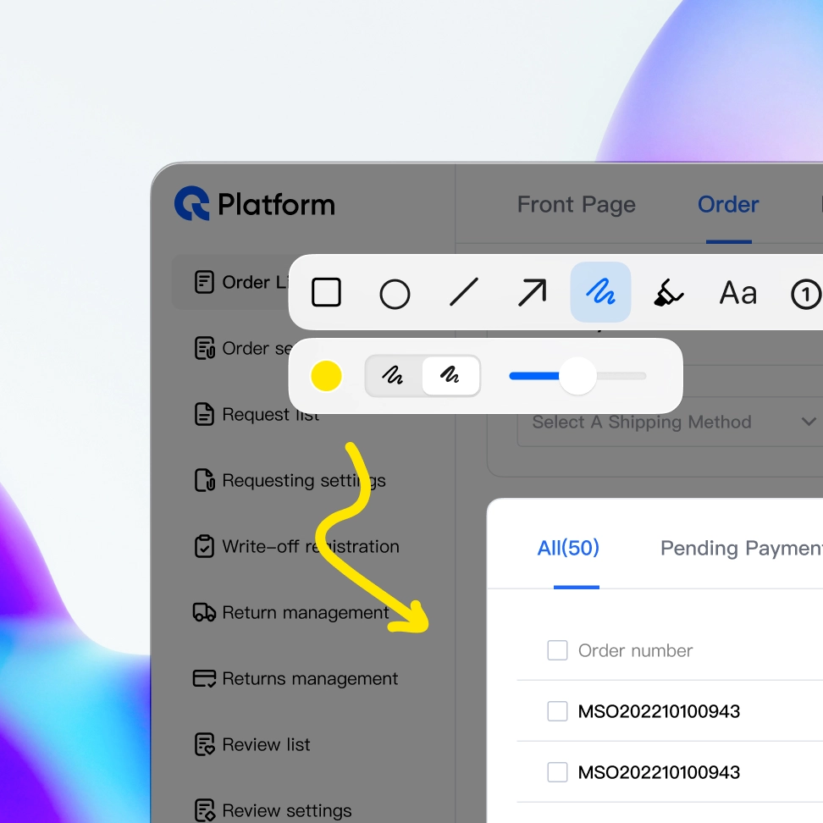Click the Requesting settings icon
The width and height of the screenshot is (823, 823).
pyautogui.click(x=205, y=480)
